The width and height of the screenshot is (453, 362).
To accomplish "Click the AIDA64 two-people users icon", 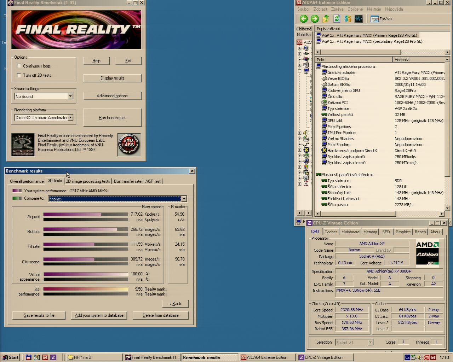I will coord(348,19).
